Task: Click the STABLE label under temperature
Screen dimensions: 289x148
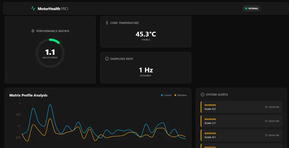Action: tap(146, 40)
